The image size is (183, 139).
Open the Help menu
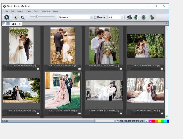(x=55, y=11)
